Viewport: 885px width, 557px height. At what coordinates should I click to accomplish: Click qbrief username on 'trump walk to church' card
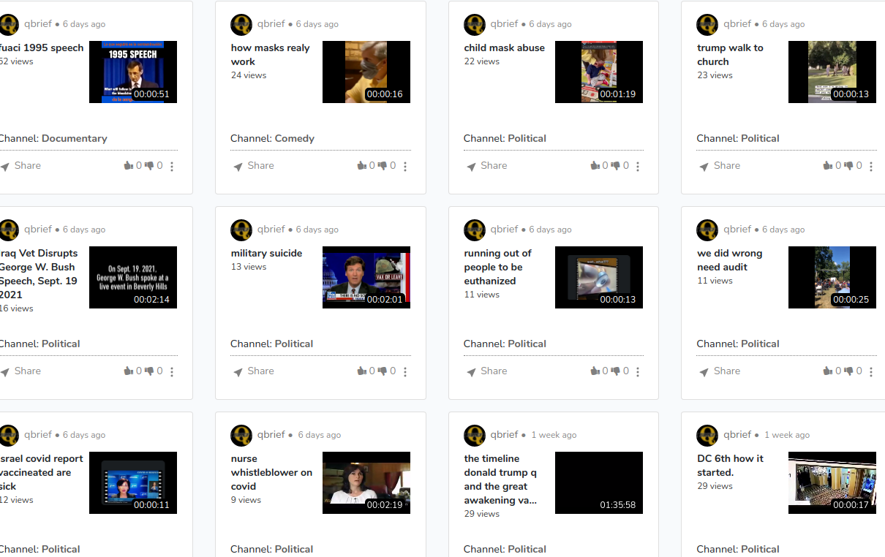tap(737, 23)
